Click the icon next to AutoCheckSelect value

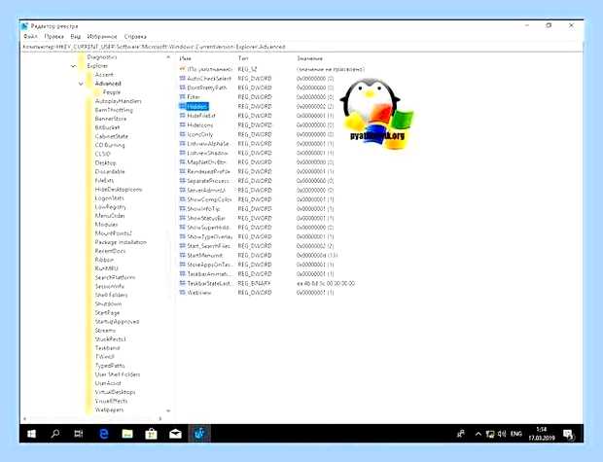[183, 79]
